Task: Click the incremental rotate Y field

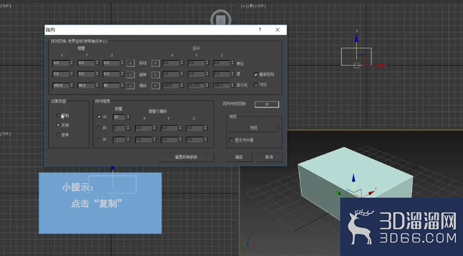Action: (86, 74)
